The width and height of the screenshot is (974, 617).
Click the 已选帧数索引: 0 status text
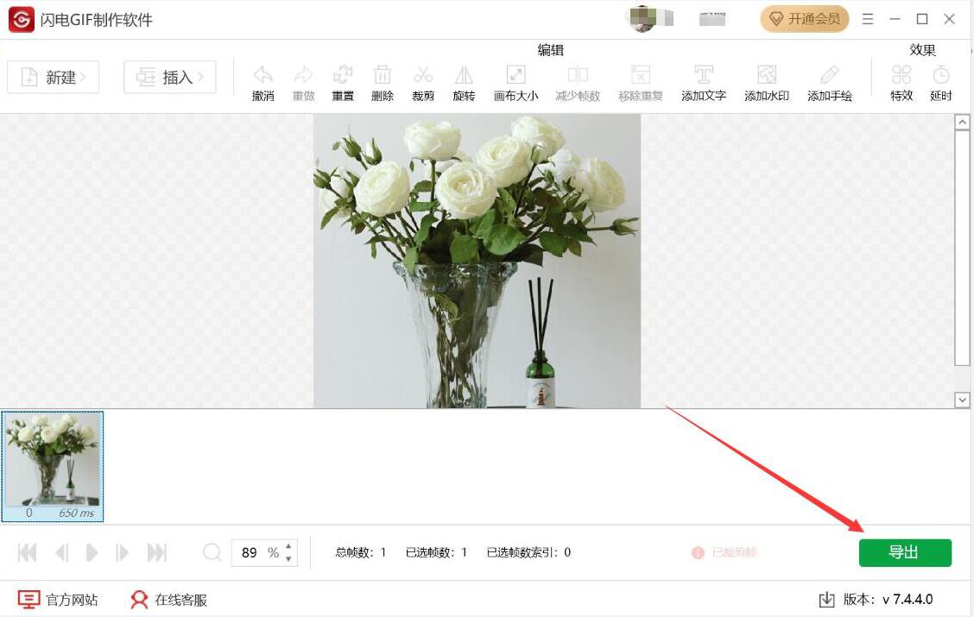(x=528, y=551)
